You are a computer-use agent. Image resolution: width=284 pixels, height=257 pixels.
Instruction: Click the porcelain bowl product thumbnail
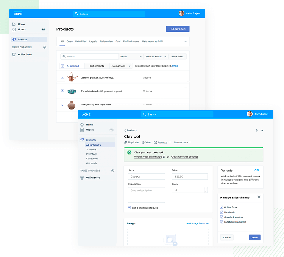coord(72,91)
